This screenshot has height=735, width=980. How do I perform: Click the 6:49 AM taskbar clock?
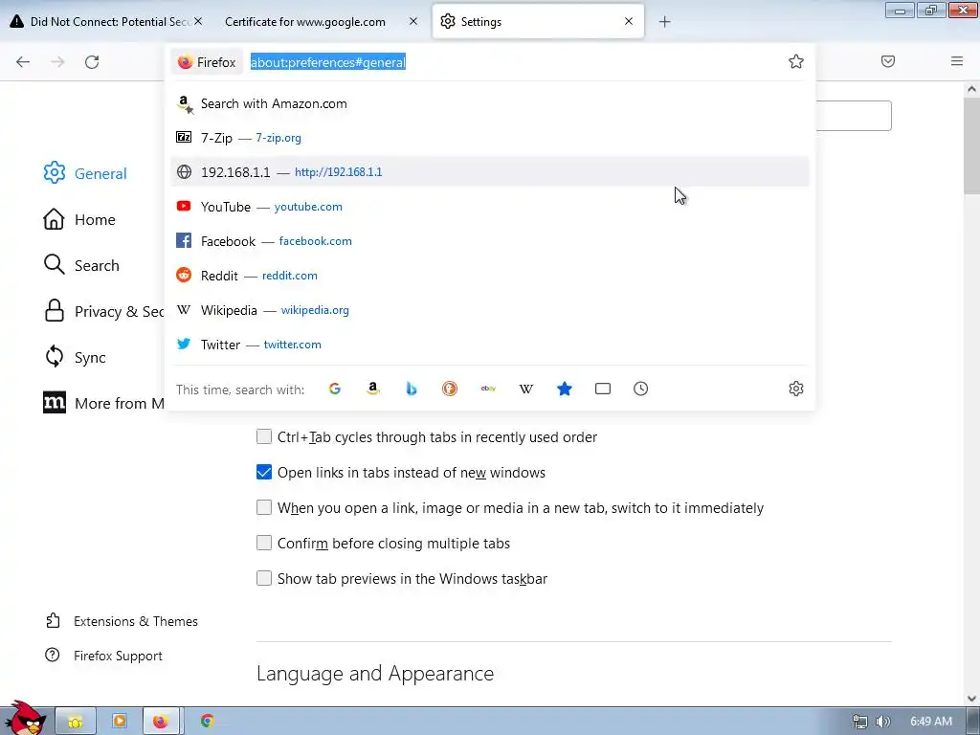click(x=930, y=722)
